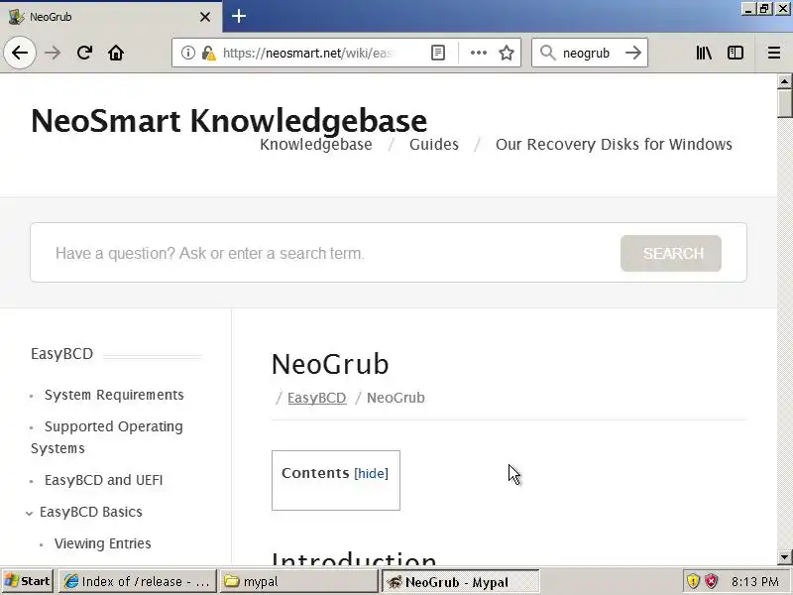Image resolution: width=793 pixels, height=595 pixels.
Task: Open Supported Operating Systems sidebar link
Action: (x=107, y=437)
